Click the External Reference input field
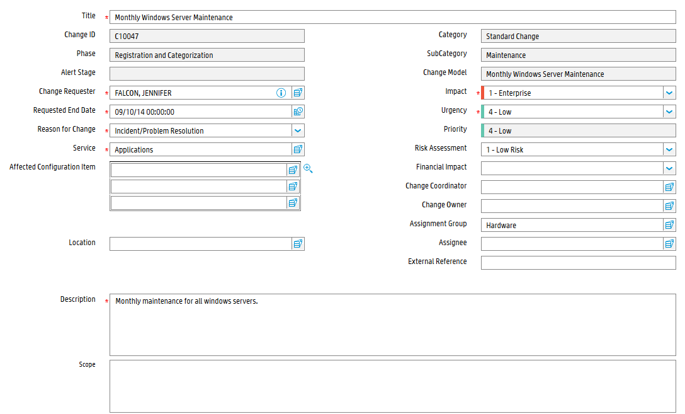The height and width of the screenshot is (414, 685). (x=578, y=262)
